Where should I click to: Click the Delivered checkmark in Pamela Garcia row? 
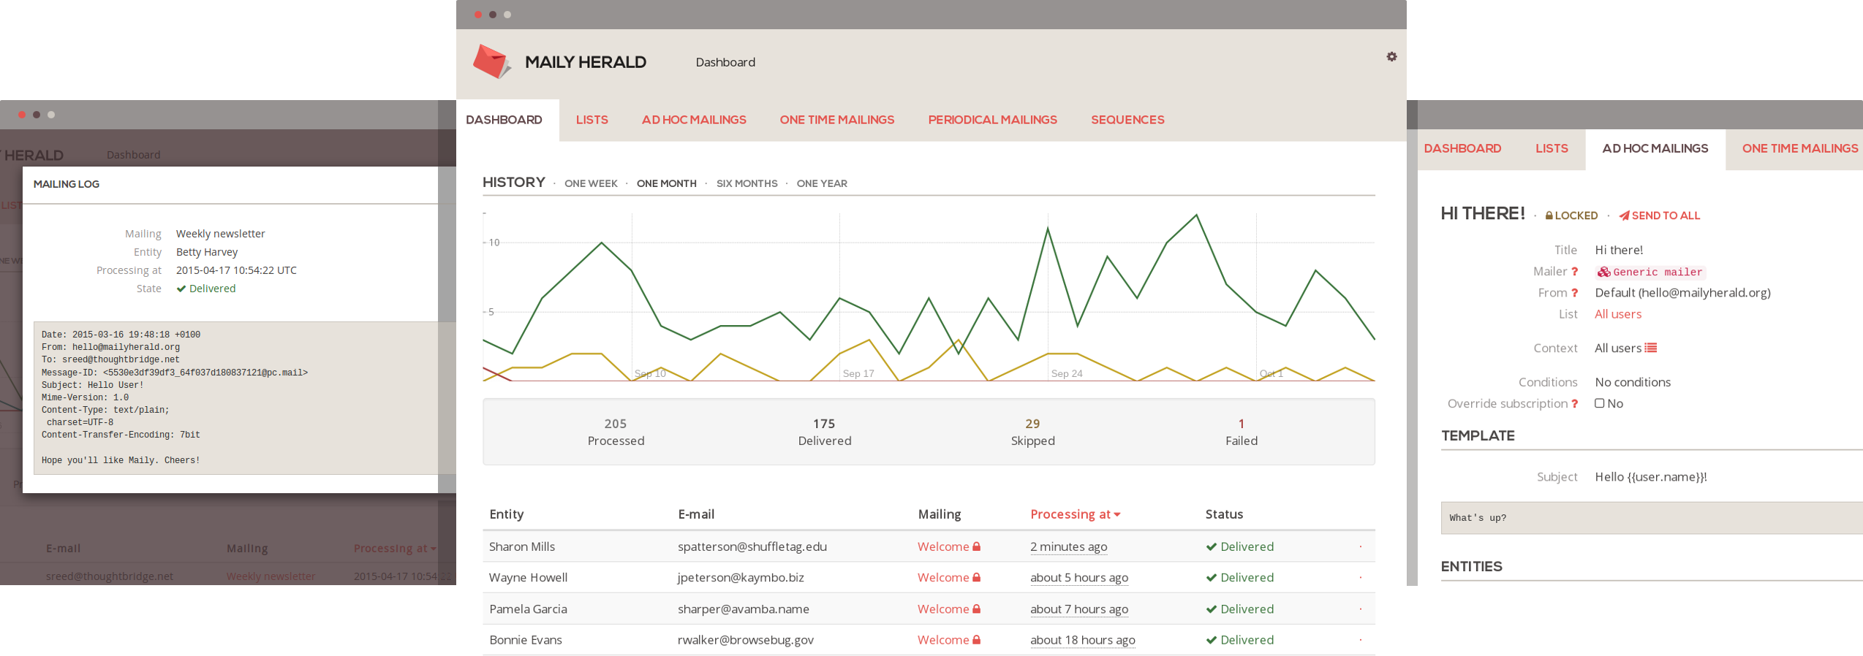[x=1211, y=609]
